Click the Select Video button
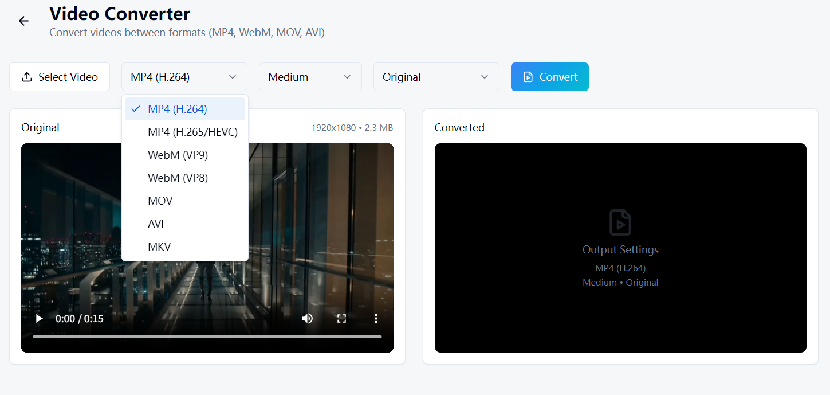830x395 pixels. point(60,77)
